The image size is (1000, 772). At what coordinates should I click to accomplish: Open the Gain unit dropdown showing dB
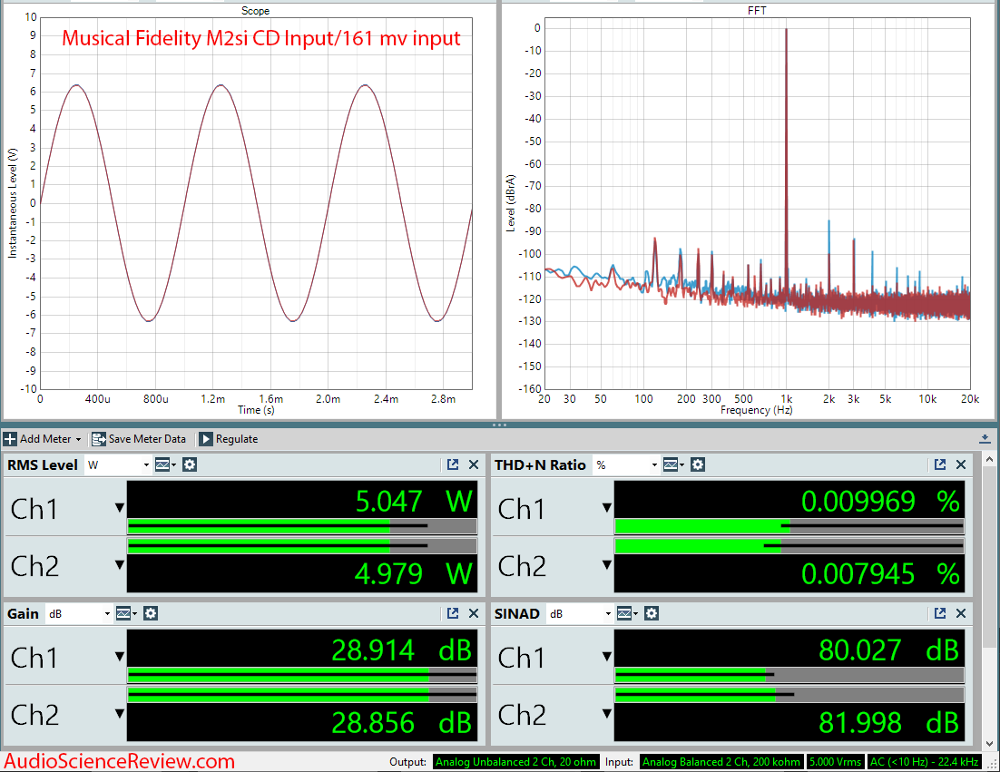pyautogui.click(x=79, y=613)
